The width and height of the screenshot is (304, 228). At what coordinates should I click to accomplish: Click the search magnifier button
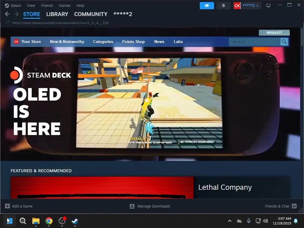pos(284,42)
